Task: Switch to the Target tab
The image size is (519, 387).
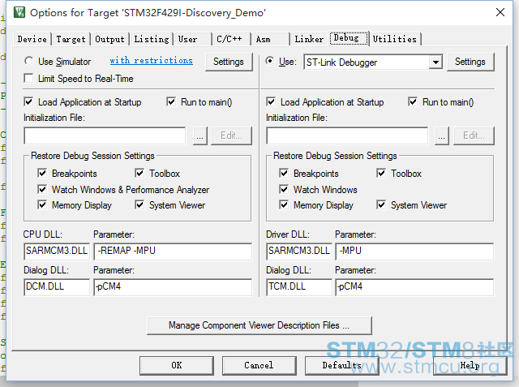Action: (71, 39)
